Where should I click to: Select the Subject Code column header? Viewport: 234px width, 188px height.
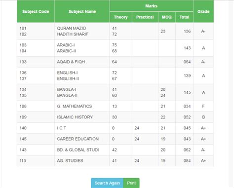(36, 11)
